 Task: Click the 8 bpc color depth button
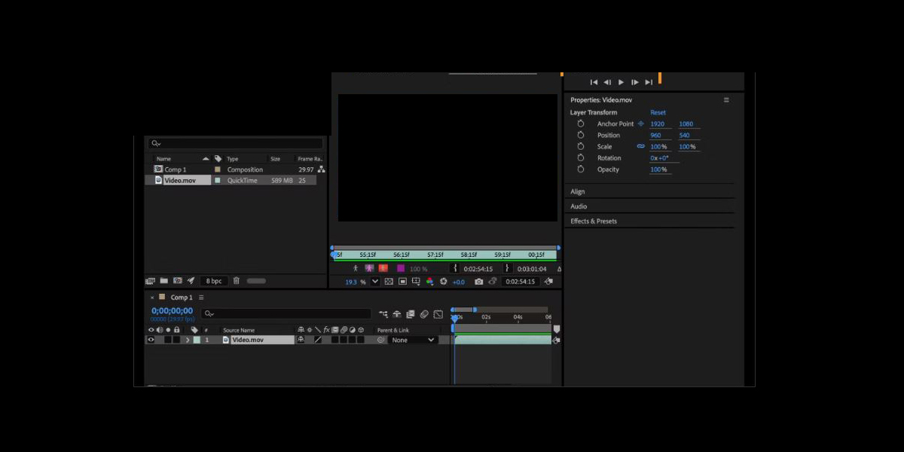pyautogui.click(x=215, y=281)
